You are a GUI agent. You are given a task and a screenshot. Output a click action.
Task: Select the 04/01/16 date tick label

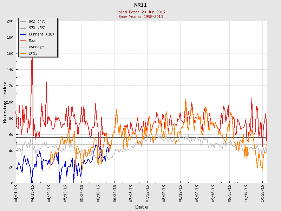coord(17,193)
